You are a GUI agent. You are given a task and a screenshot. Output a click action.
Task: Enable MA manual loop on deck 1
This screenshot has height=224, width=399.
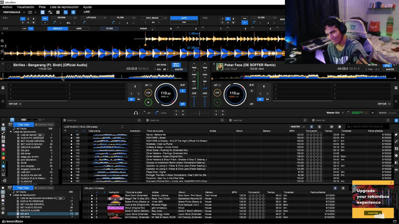pyautogui.click(x=139, y=99)
